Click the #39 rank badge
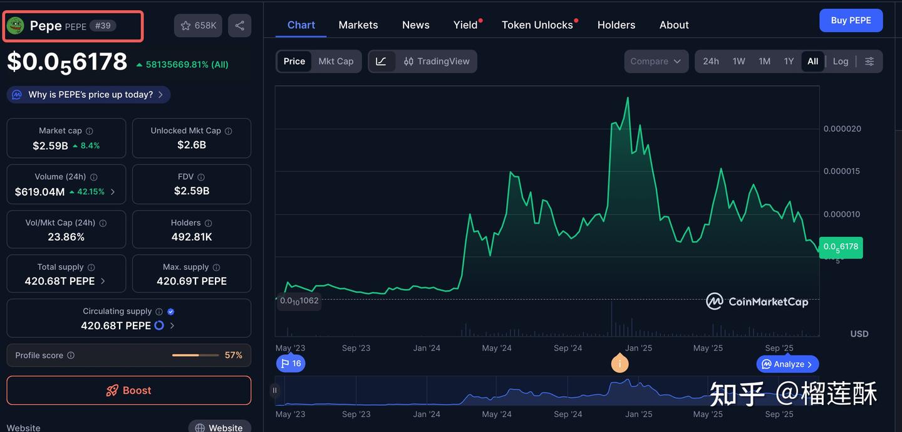 103,26
